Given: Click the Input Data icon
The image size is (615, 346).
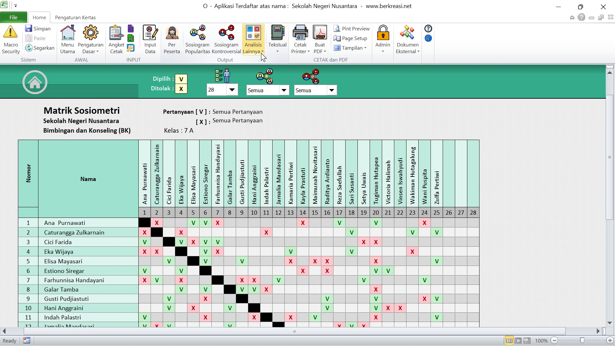Looking at the screenshot, I should coord(150,33).
